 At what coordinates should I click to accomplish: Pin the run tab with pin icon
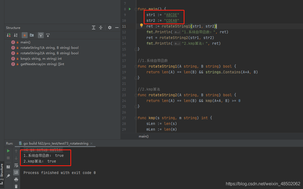click(8, 176)
